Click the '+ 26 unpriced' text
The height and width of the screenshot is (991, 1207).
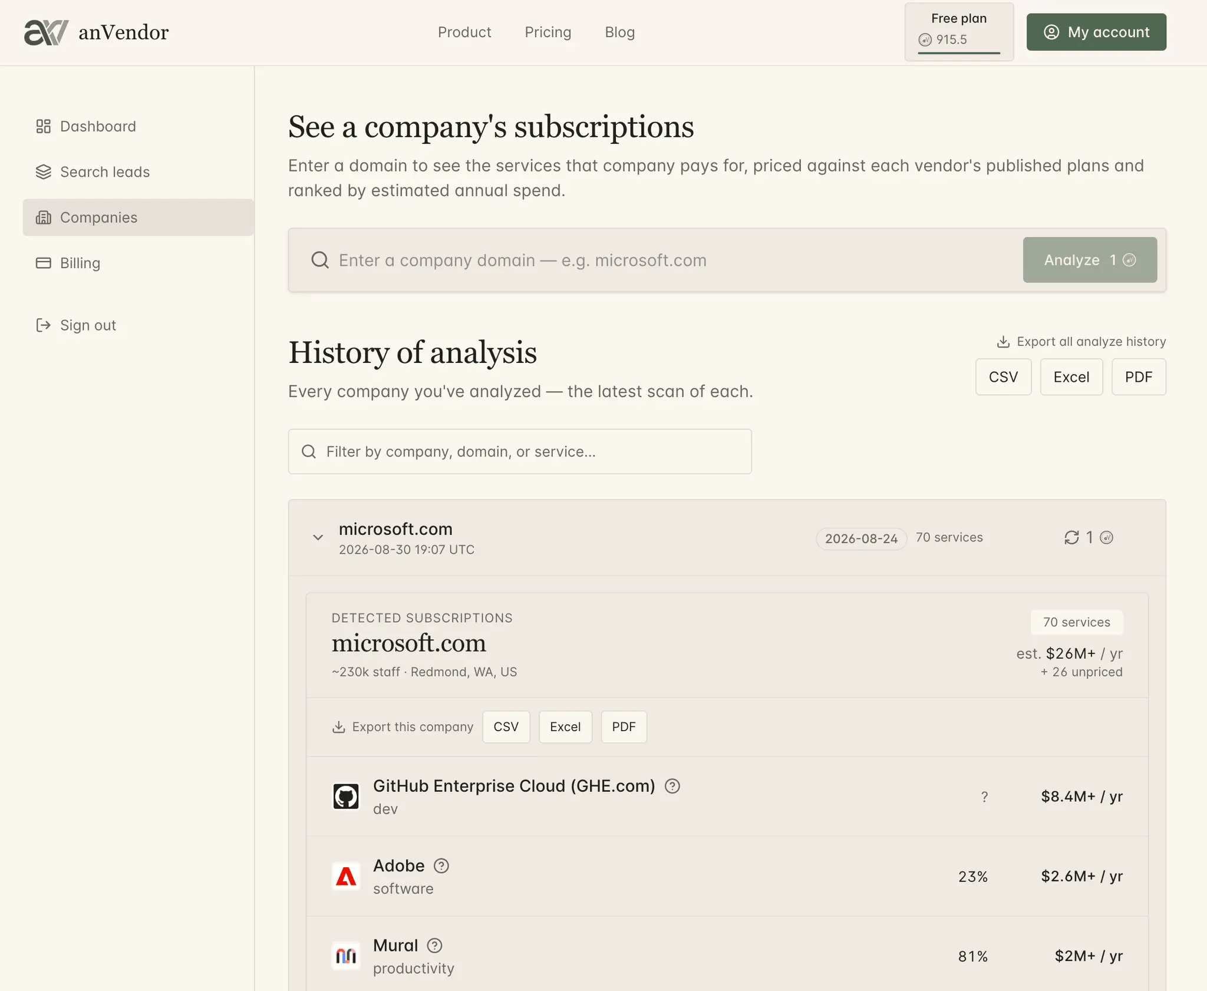point(1081,672)
